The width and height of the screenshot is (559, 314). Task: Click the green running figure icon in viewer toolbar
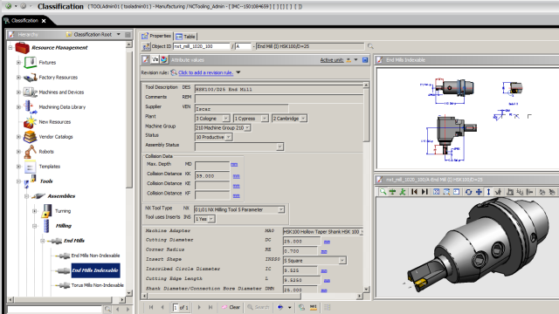pyautogui.click(x=403, y=192)
